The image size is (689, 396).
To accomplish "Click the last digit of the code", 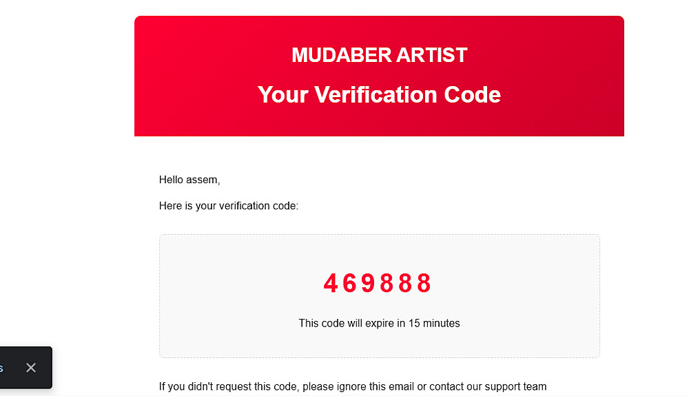I will [424, 284].
